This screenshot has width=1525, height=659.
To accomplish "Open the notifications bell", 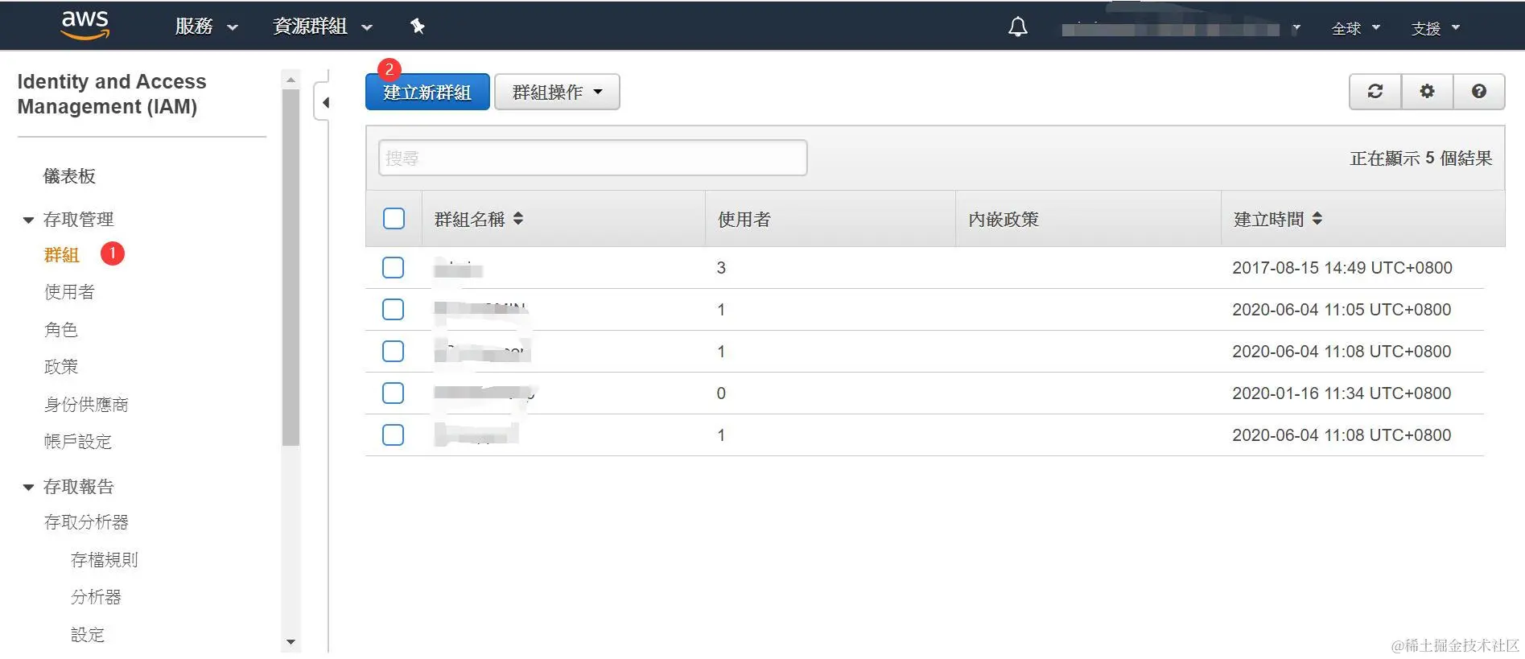I will point(1018,27).
